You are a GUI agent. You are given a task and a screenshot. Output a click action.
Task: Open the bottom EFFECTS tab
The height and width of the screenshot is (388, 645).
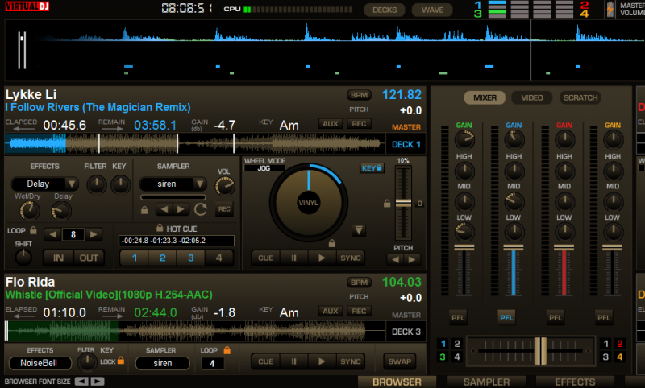click(x=575, y=382)
